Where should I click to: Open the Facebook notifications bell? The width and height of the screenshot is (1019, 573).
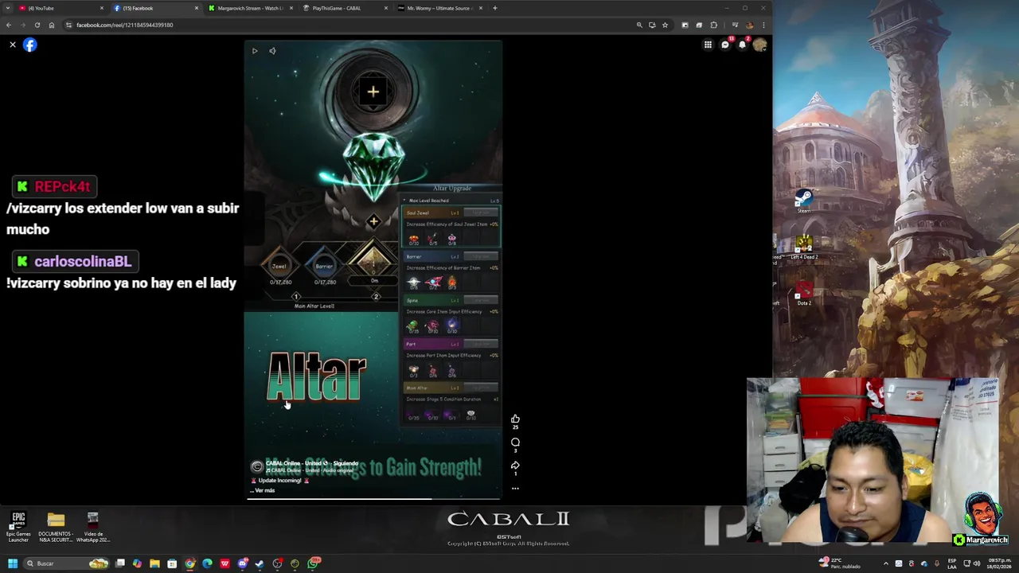(x=742, y=45)
